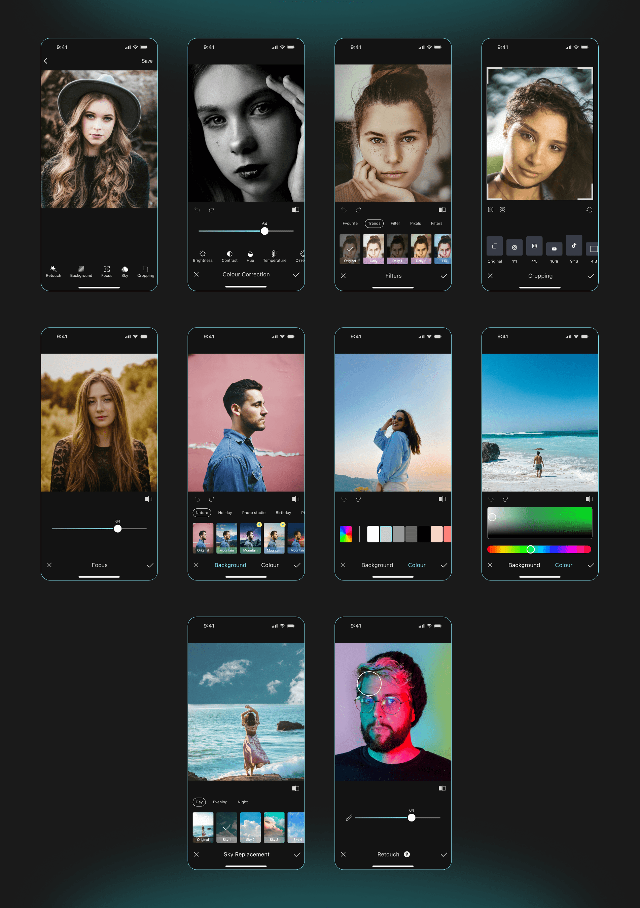The height and width of the screenshot is (908, 640).
Task: Pick the black background colour swatch
Action: [424, 534]
